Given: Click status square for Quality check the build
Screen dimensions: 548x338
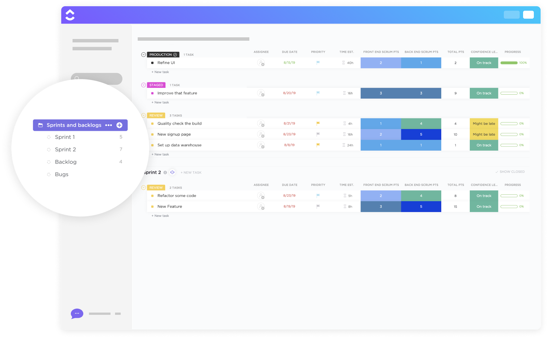Looking at the screenshot, I should (x=152, y=124).
